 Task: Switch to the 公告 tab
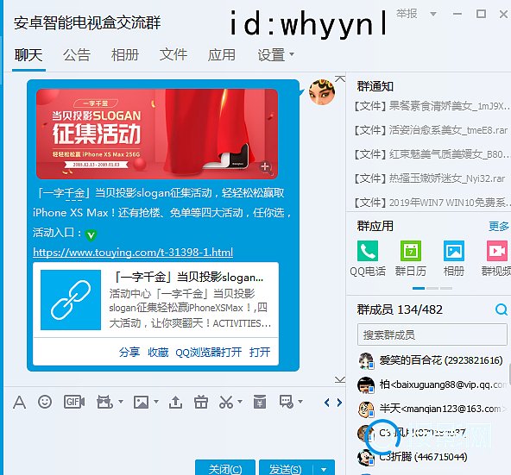pos(77,54)
